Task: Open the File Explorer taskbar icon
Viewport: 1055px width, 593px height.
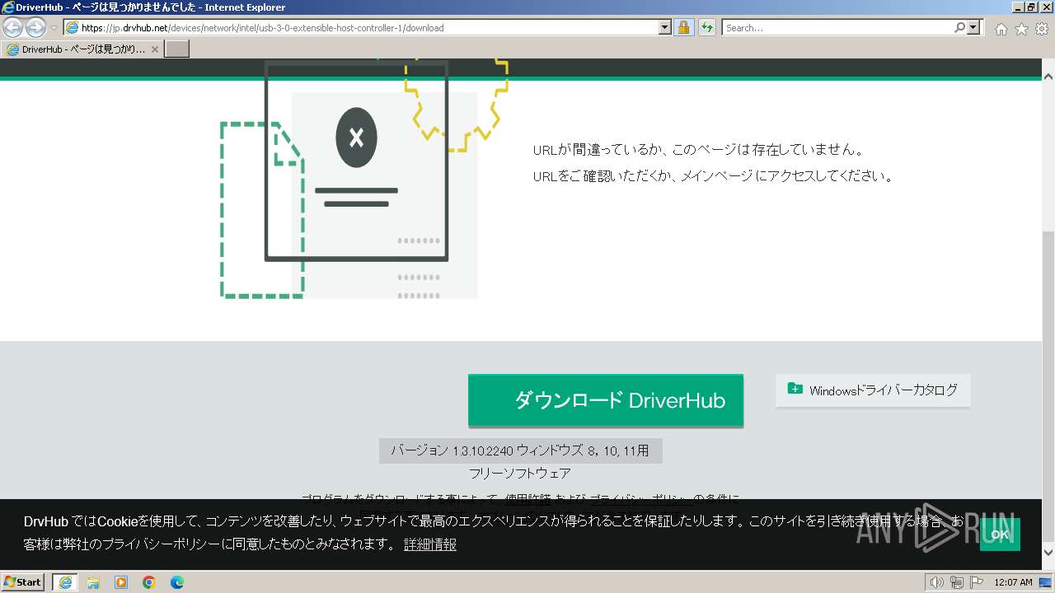Action: (x=93, y=582)
